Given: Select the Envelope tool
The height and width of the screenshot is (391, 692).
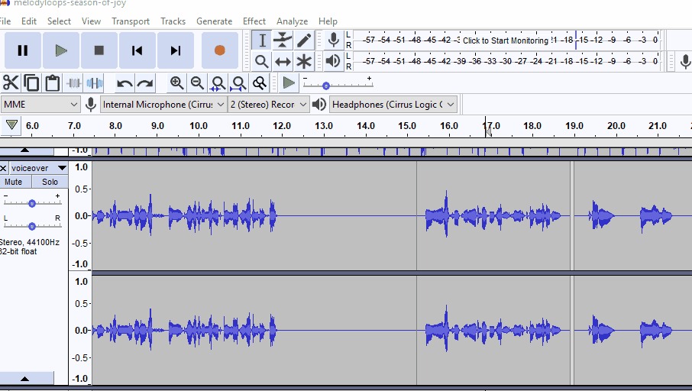Looking at the screenshot, I should [x=283, y=40].
